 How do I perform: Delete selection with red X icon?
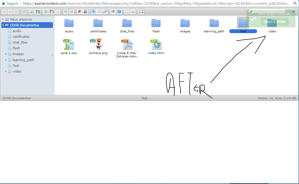point(79,11)
